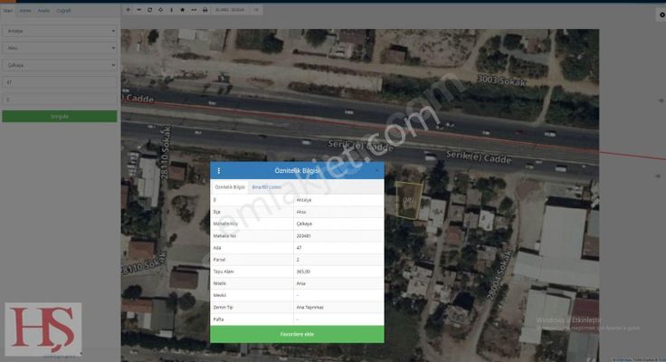The height and width of the screenshot is (362, 666).
Task: Click the refresh map toolbar icon
Action: [x=150, y=9]
